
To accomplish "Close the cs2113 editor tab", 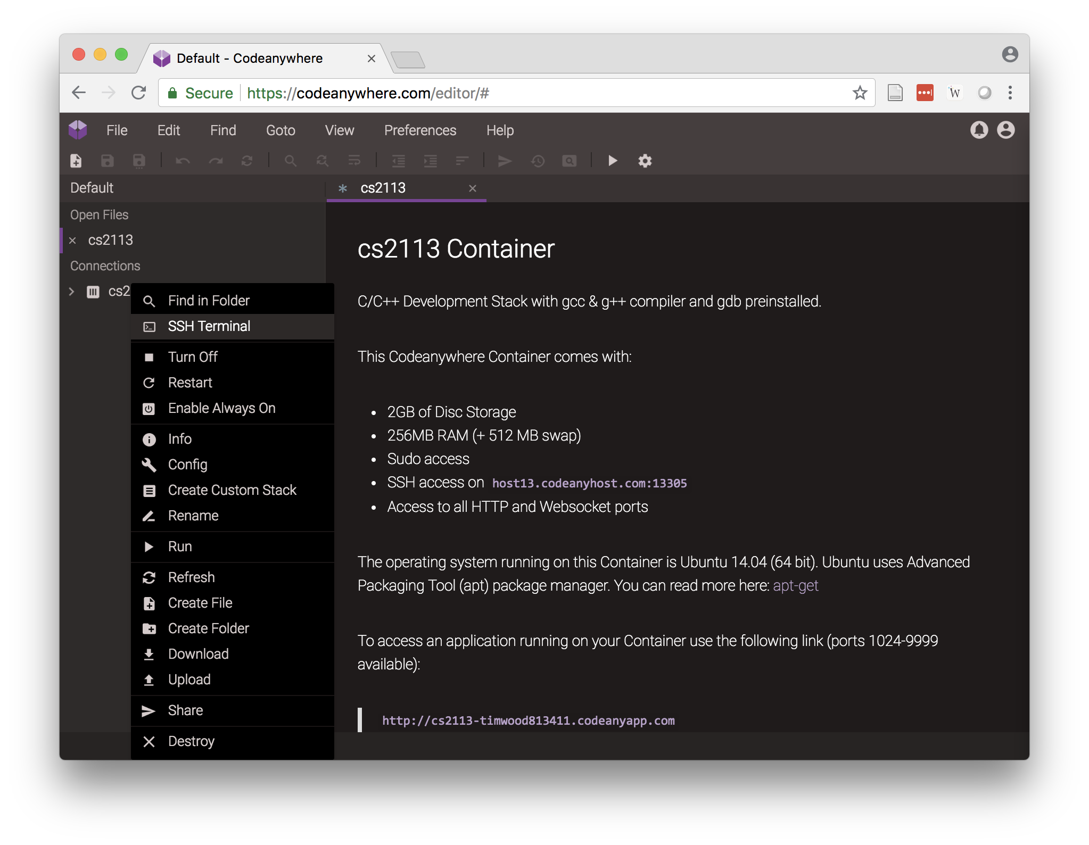I will pos(472,188).
